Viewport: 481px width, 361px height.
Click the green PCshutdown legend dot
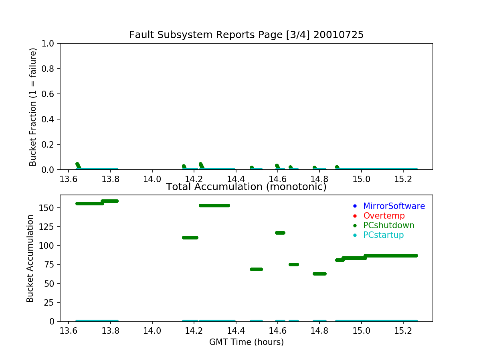tap(354, 225)
